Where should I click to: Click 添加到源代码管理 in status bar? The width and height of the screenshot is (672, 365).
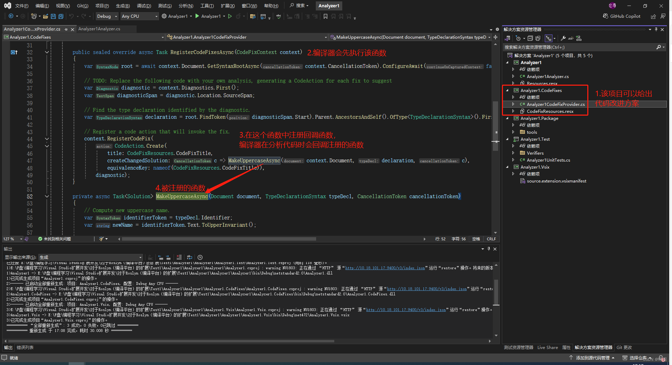pyautogui.click(x=593, y=358)
